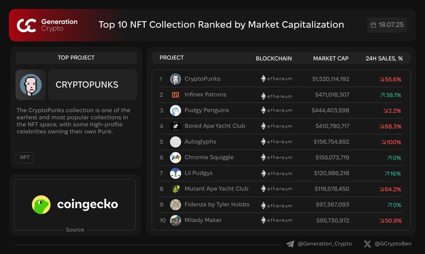Click the Fidenza by Tyler Hobbs name

click(217, 204)
